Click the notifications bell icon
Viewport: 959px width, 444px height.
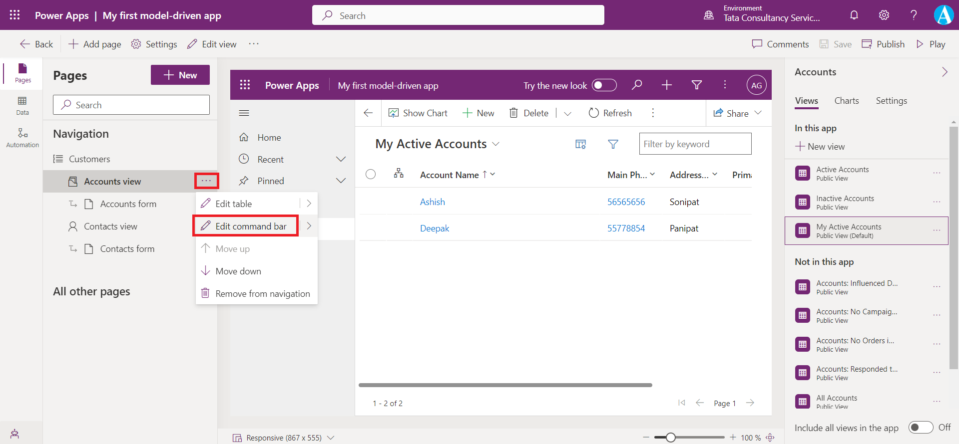pos(854,15)
